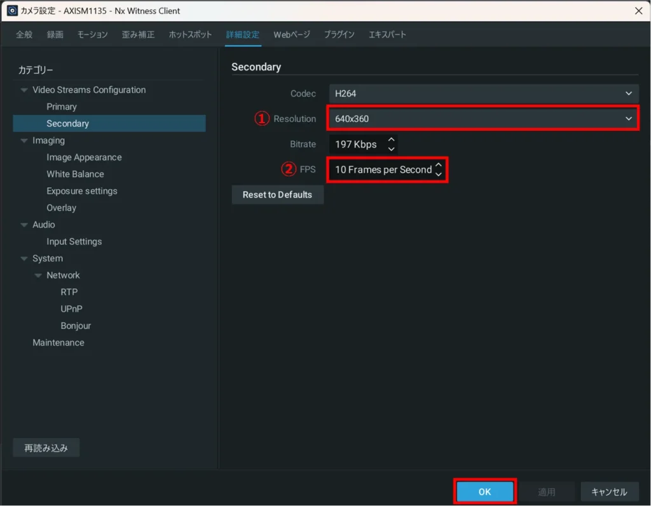Click the Nx Witness app icon in title bar
Screen dimensions: 651x506
[x=11, y=11]
